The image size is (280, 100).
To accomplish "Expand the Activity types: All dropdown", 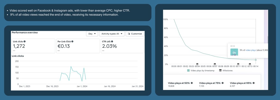I will click(x=112, y=34).
